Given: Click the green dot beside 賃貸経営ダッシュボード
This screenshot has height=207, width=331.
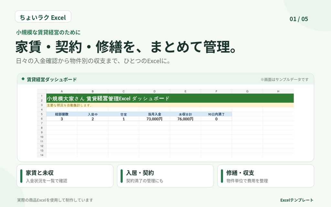Looking at the screenshot, I should 23,79.
